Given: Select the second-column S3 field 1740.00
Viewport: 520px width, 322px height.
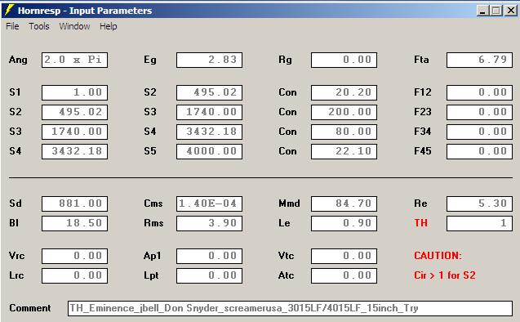Looking at the screenshot, I should click(209, 112).
